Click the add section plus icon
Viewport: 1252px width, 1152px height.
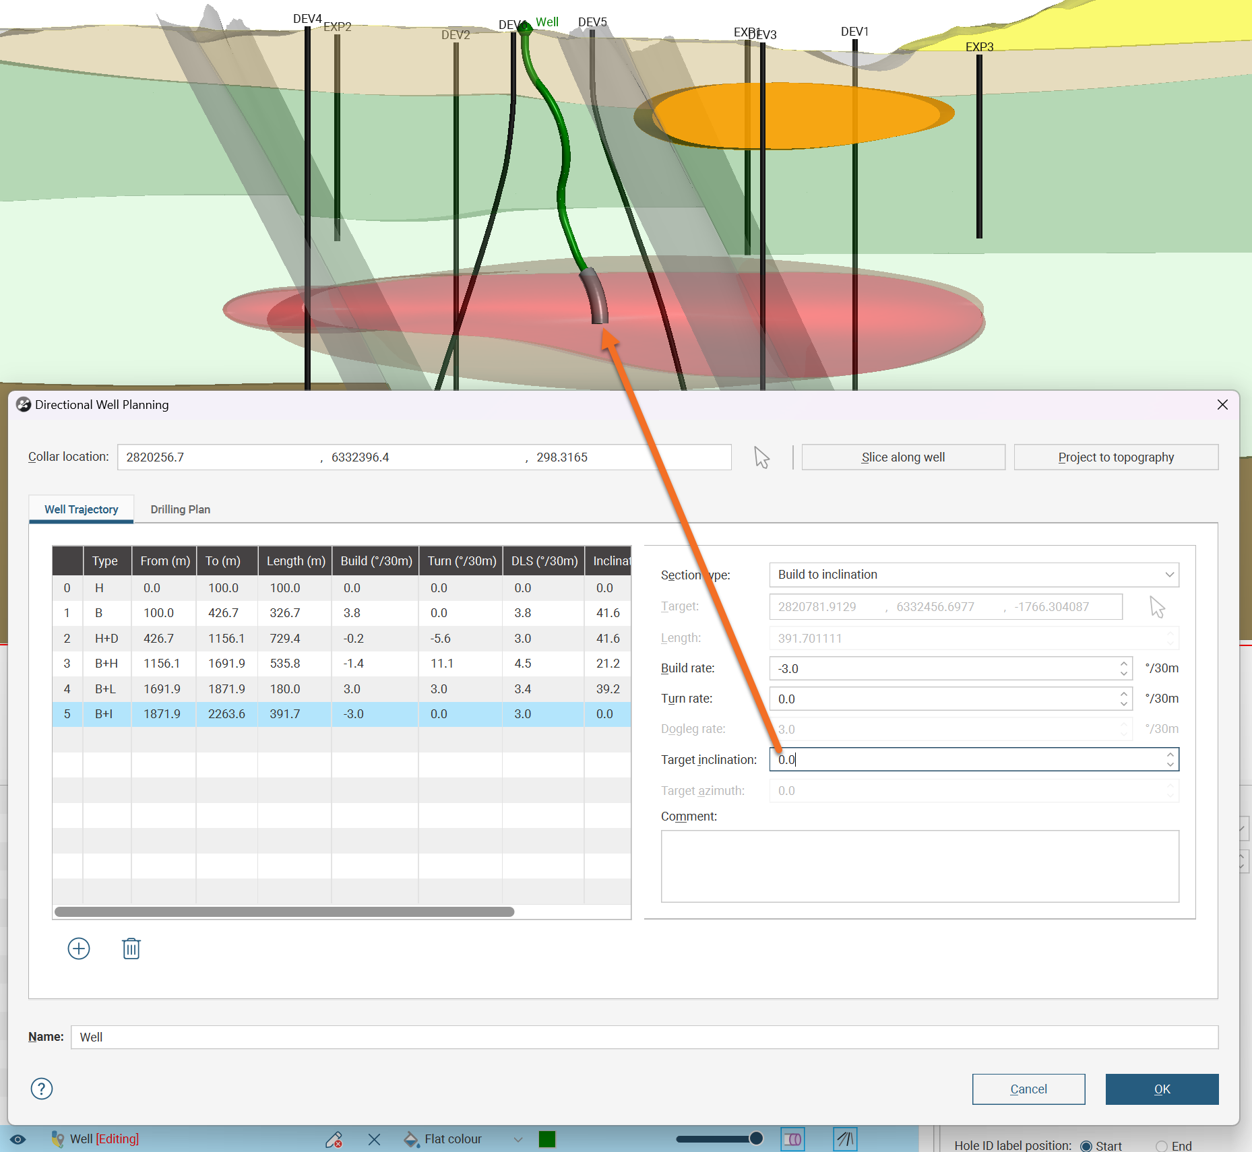(79, 949)
